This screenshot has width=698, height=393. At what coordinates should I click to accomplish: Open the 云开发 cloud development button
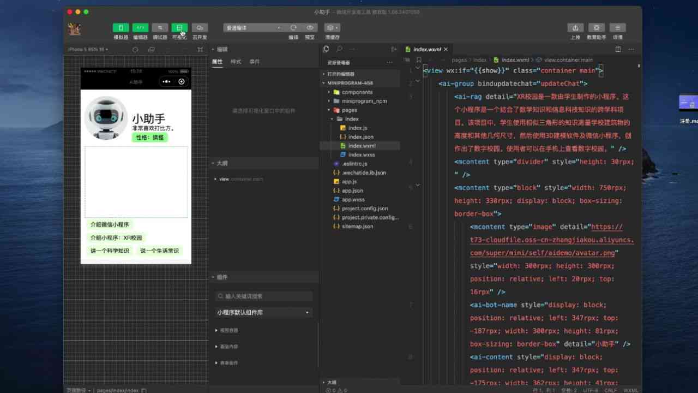pyautogui.click(x=200, y=28)
